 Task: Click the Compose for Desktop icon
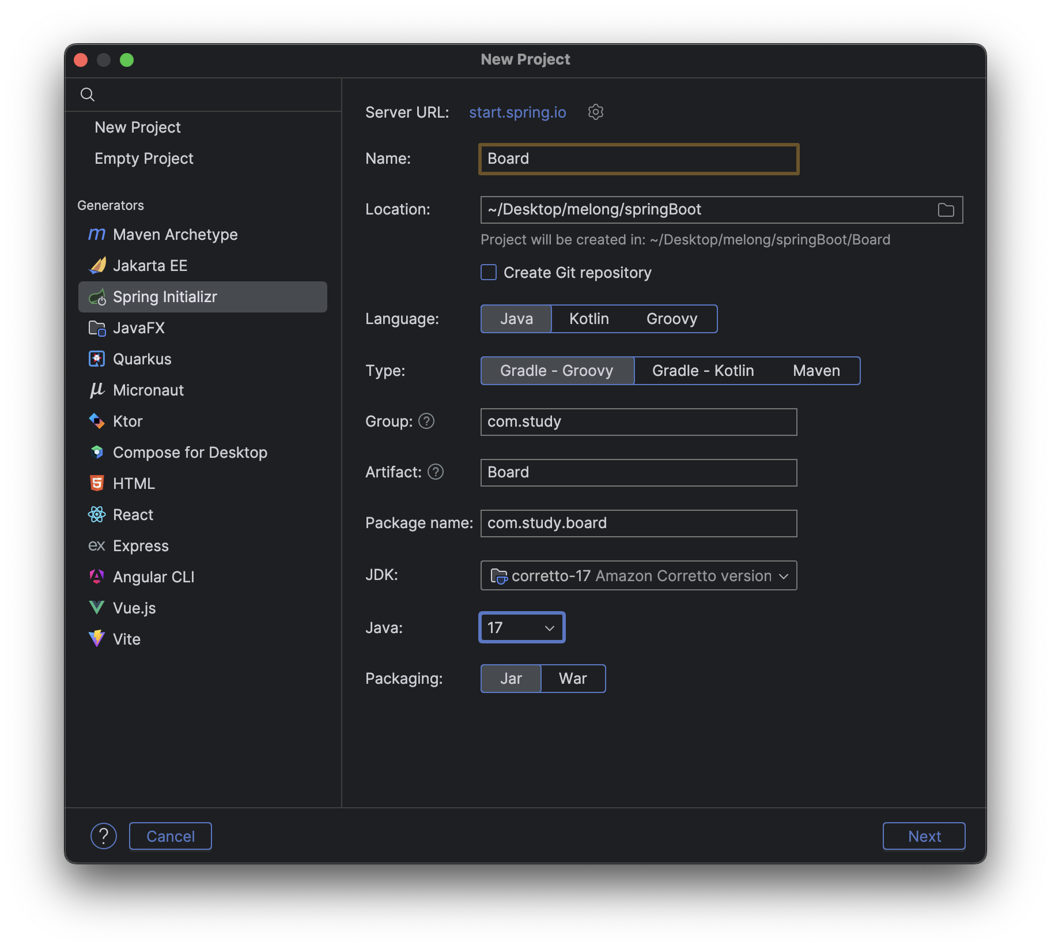tap(97, 453)
